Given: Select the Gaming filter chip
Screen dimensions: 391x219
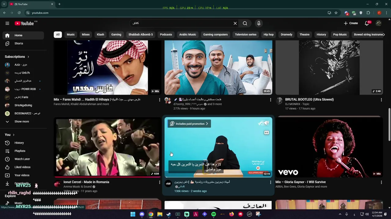Looking at the screenshot, I should pos(116,35).
